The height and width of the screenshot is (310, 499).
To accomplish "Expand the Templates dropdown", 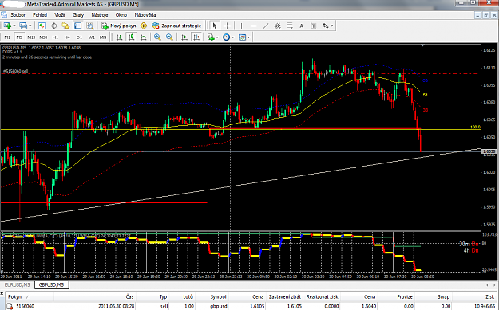I will (x=249, y=37).
